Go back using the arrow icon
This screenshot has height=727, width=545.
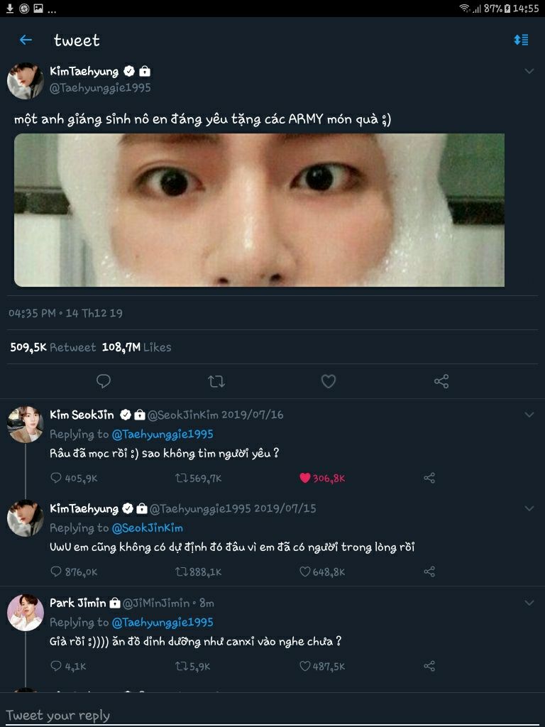(x=26, y=40)
